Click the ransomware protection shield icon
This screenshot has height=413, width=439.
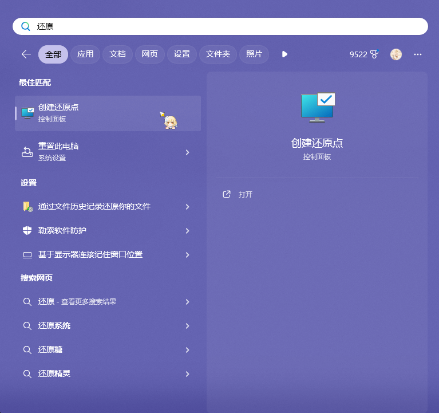coord(27,231)
